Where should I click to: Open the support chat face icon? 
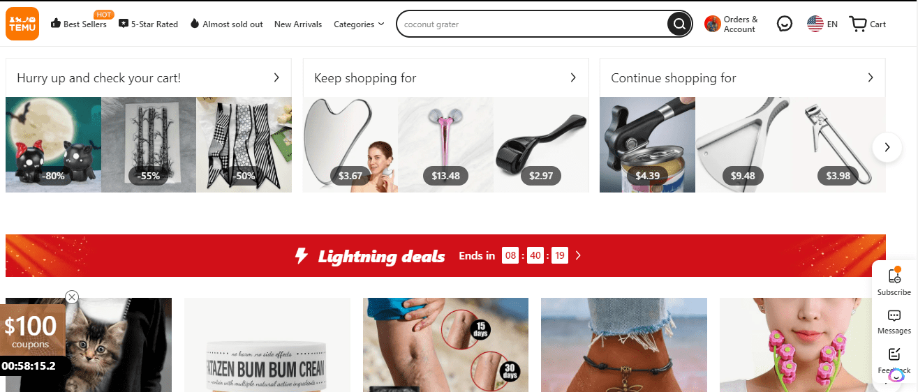(x=785, y=24)
